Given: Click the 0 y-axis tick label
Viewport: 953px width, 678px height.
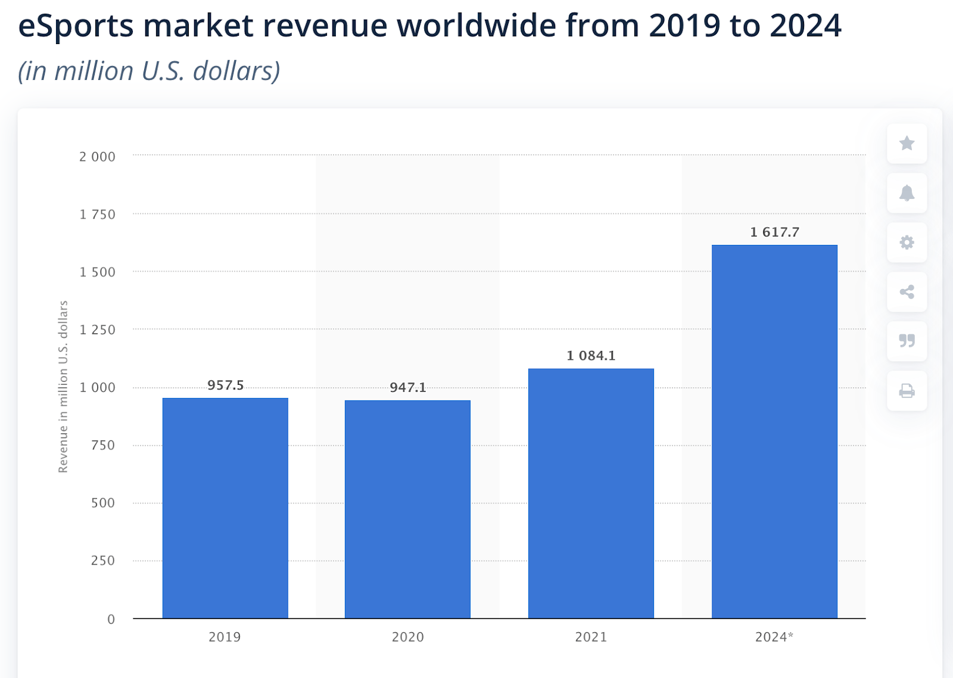Looking at the screenshot, I should pos(111,620).
